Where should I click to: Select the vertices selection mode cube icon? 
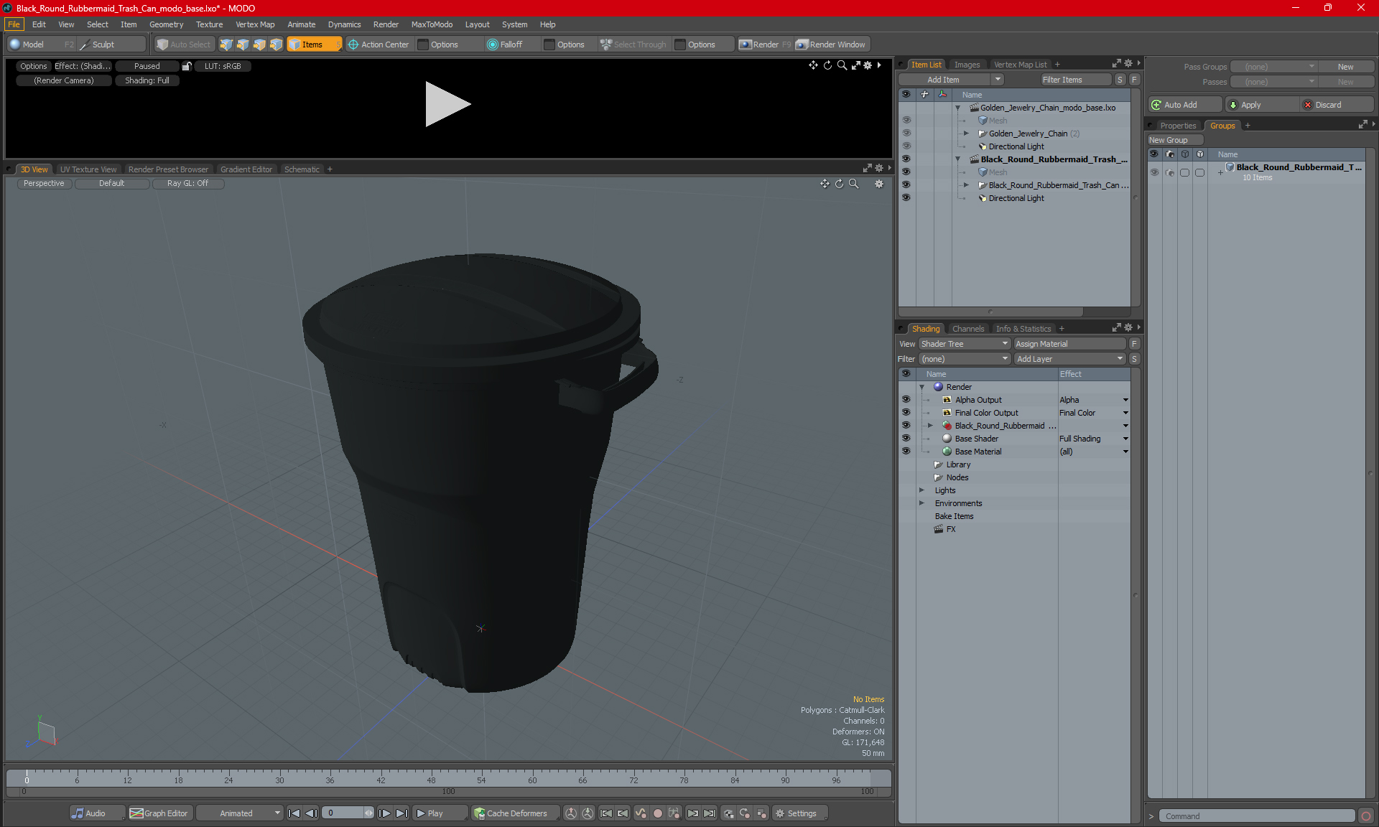226,45
